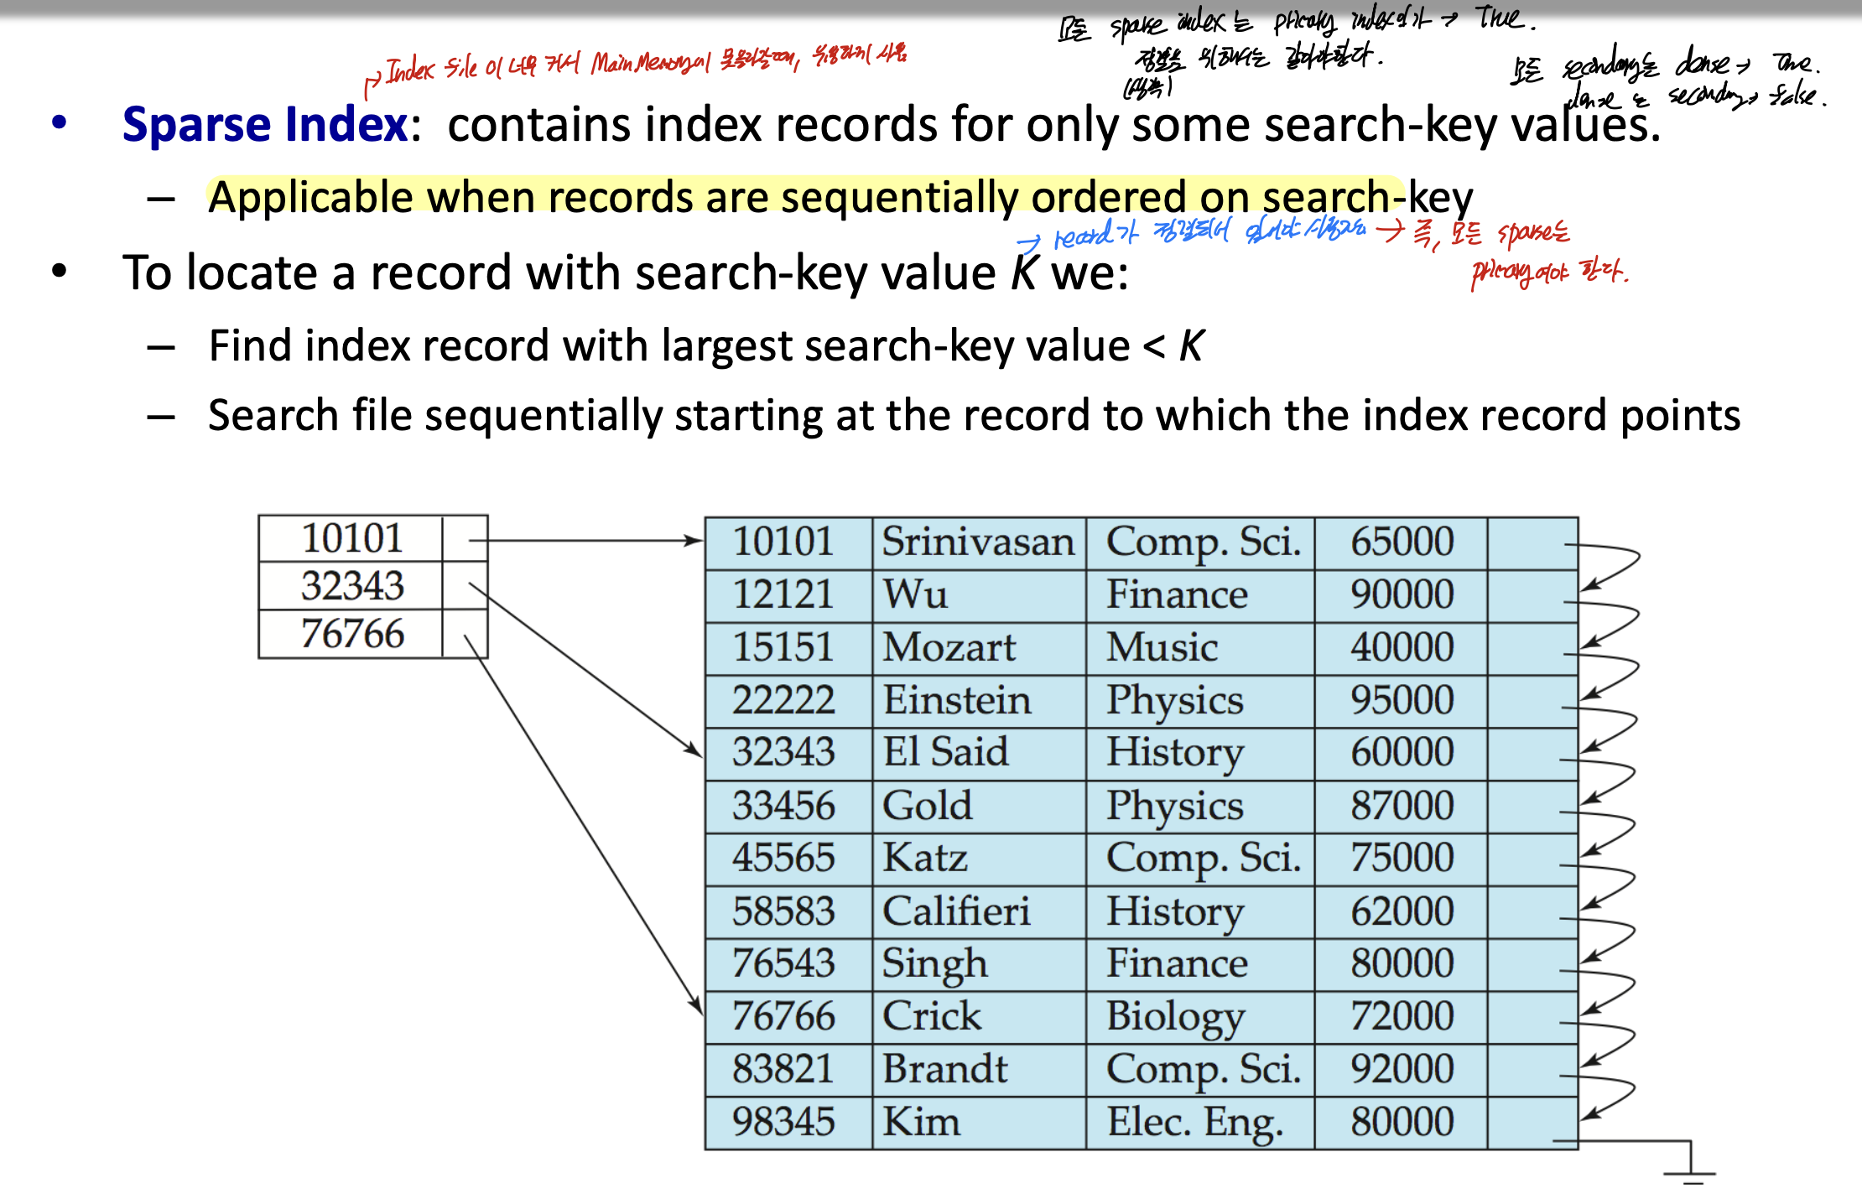Click index entry 10101 in small table

[x=351, y=538]
